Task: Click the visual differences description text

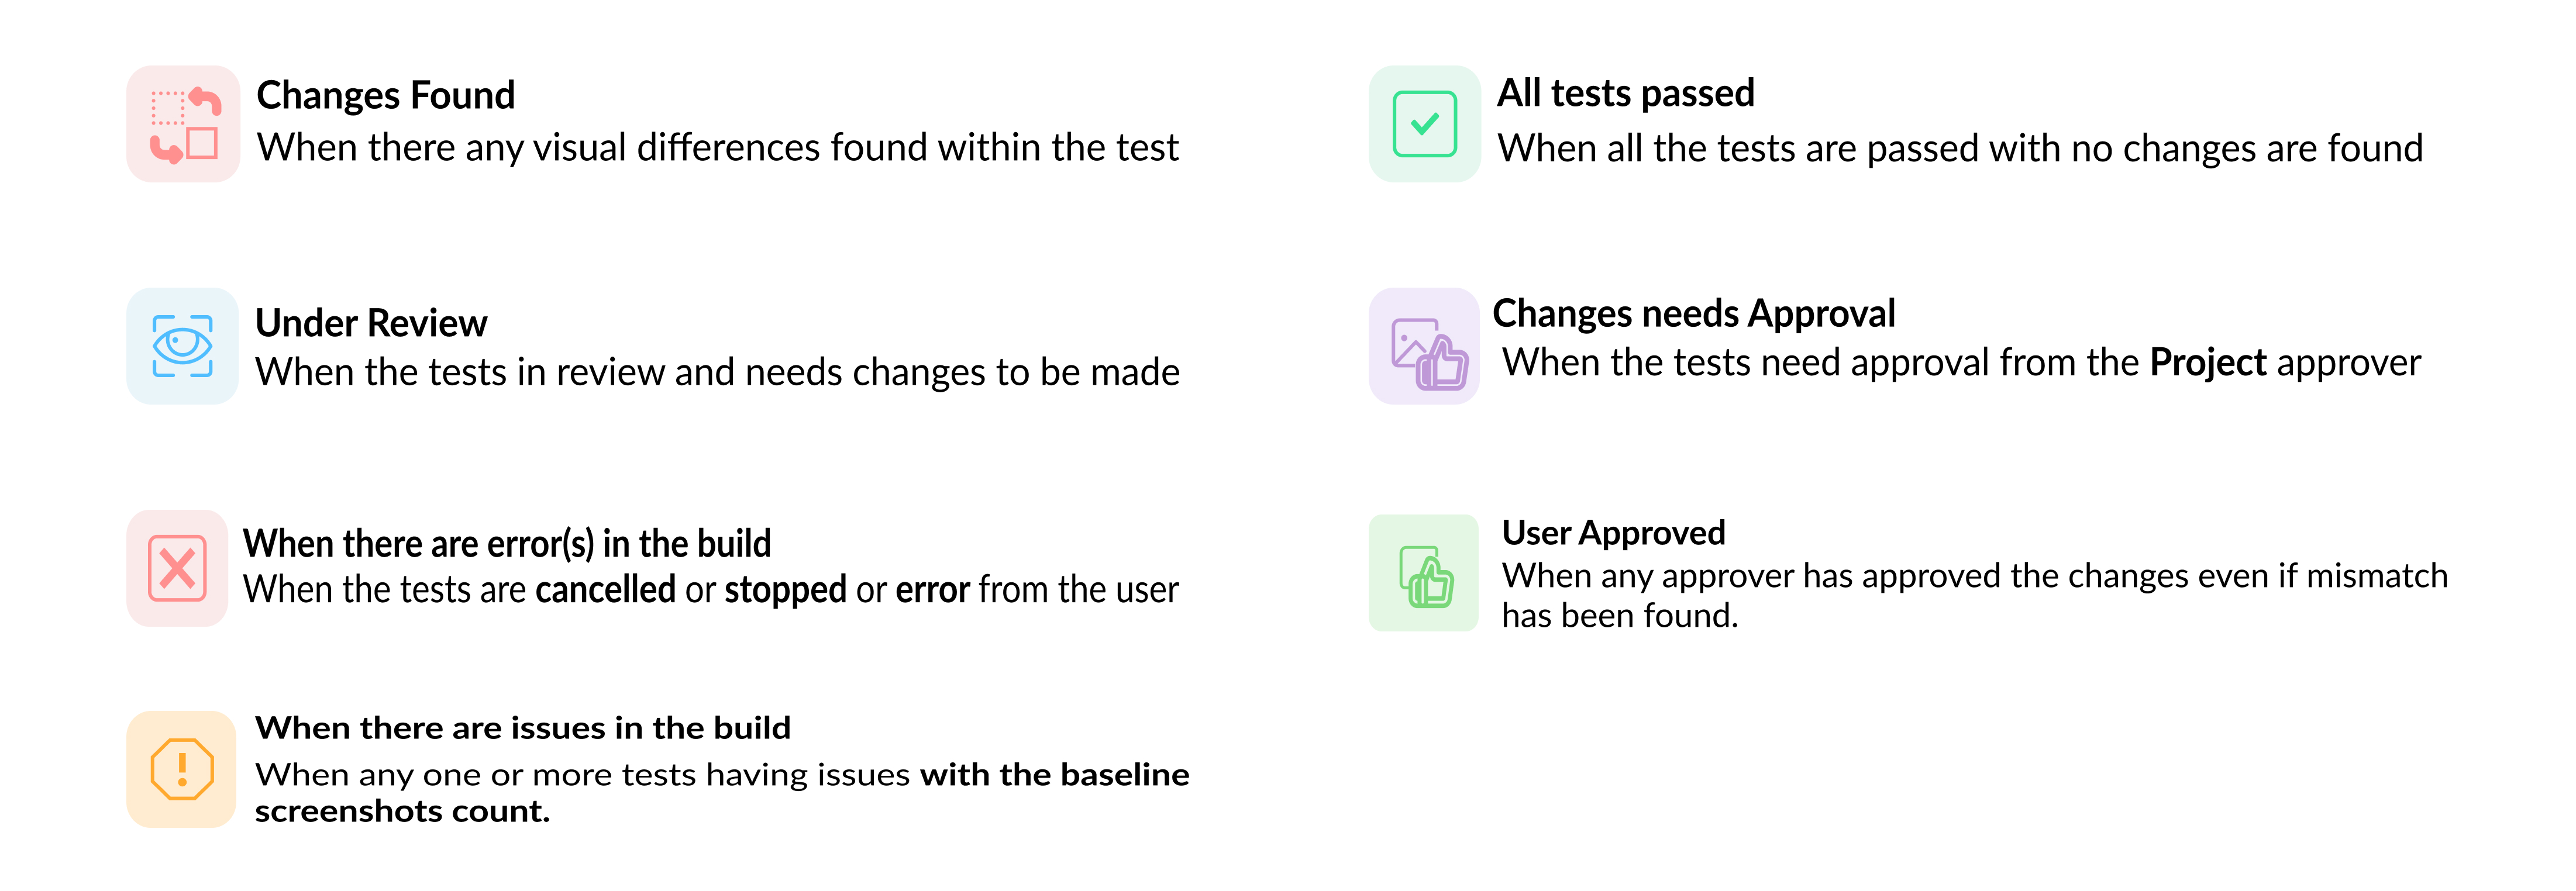Action: point(717,148)
